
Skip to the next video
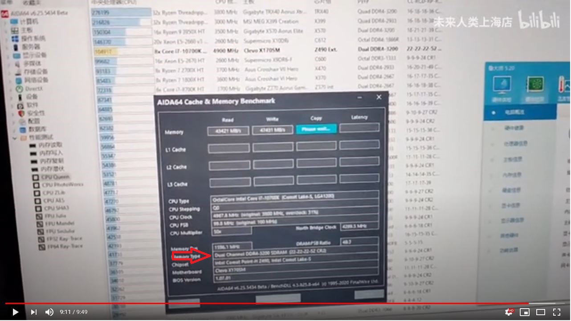click(34, 312)
